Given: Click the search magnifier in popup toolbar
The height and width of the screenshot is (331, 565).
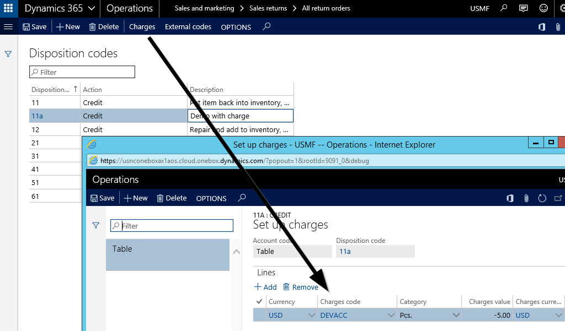Looking at the screenshot, I should [242, 198].
